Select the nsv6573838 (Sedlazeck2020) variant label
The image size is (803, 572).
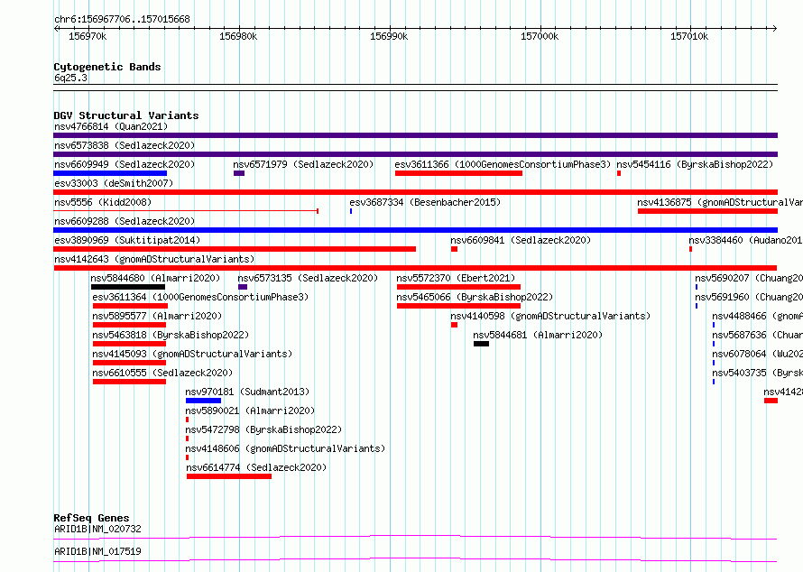coord(125,145)
